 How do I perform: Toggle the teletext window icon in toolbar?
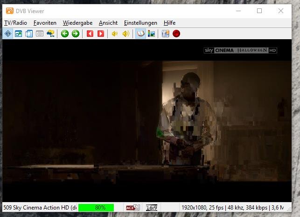40,34
